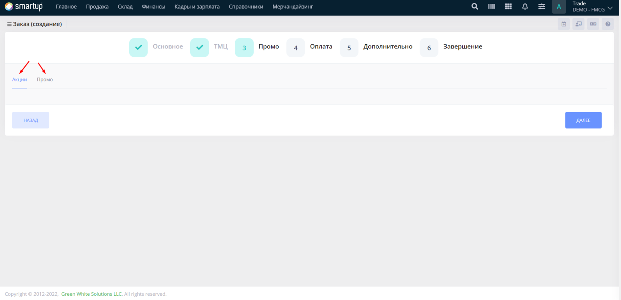The width and height of the screenshot is (621, 300).
Task: Open the barcode scanner icon
Action: click(491, 7)
